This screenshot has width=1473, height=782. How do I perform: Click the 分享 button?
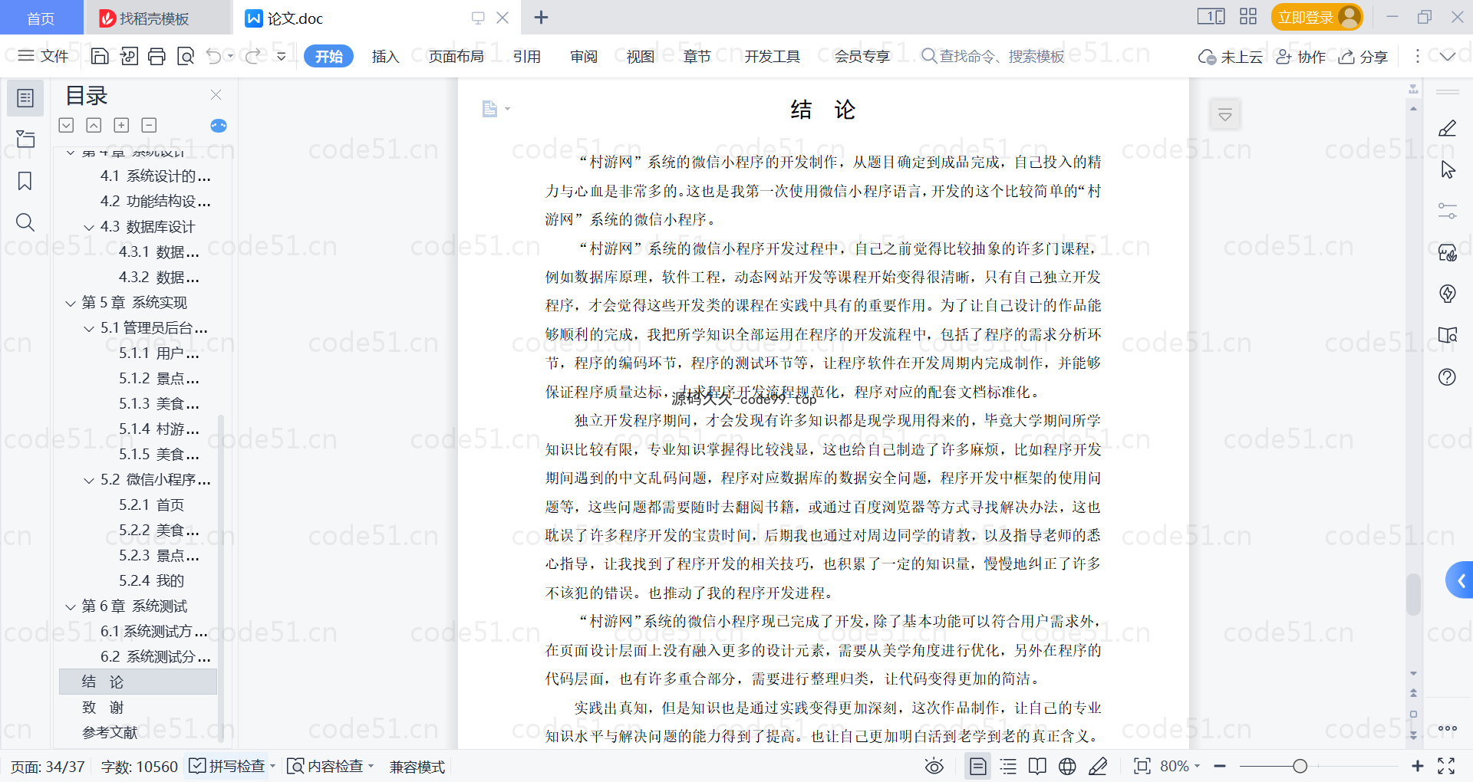(x=1363, y=57)
